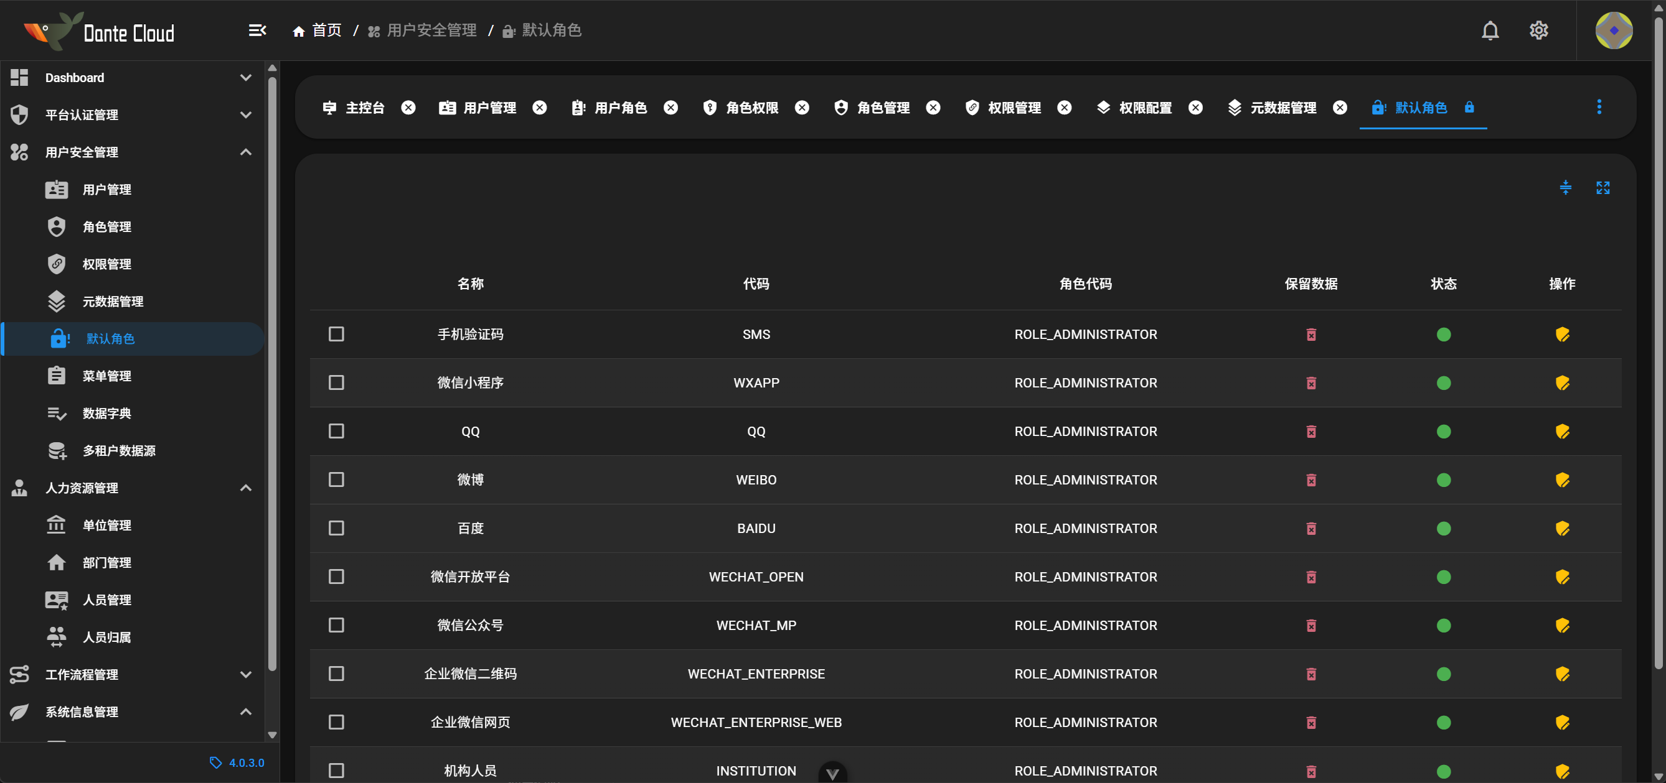Check the checkbox for 手机验证码 row
The height and width of the screenshot is (783, 1666).
pyautogui.click(x=336, y=334)
